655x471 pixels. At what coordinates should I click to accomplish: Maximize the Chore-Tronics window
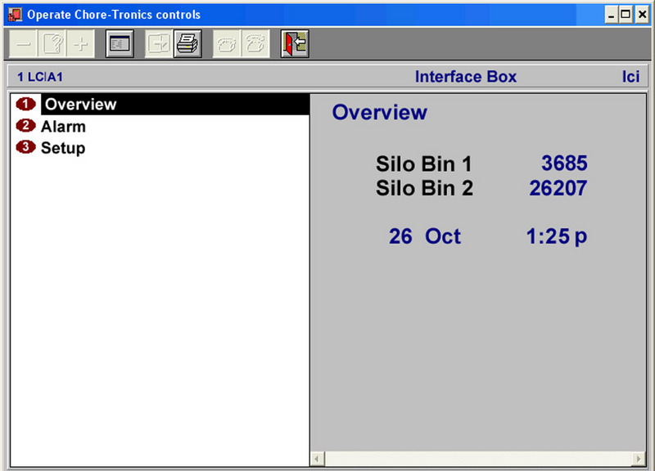coord(626,15)
